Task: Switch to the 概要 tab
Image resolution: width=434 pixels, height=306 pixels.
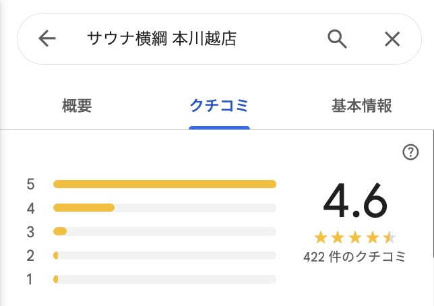Action: (x=77, y=106)
